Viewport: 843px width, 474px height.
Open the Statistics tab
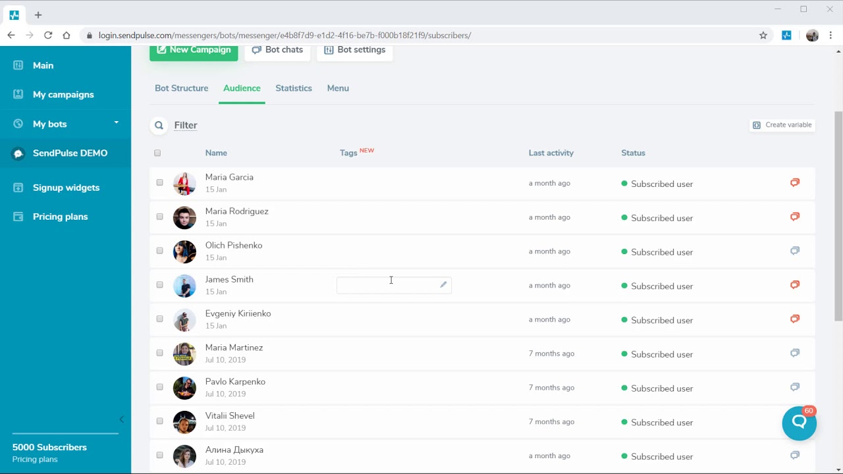tap(294, 88)
